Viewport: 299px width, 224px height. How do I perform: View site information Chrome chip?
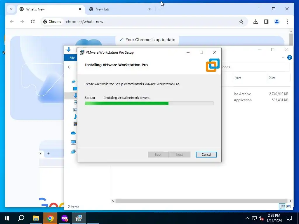coord(52,22)
